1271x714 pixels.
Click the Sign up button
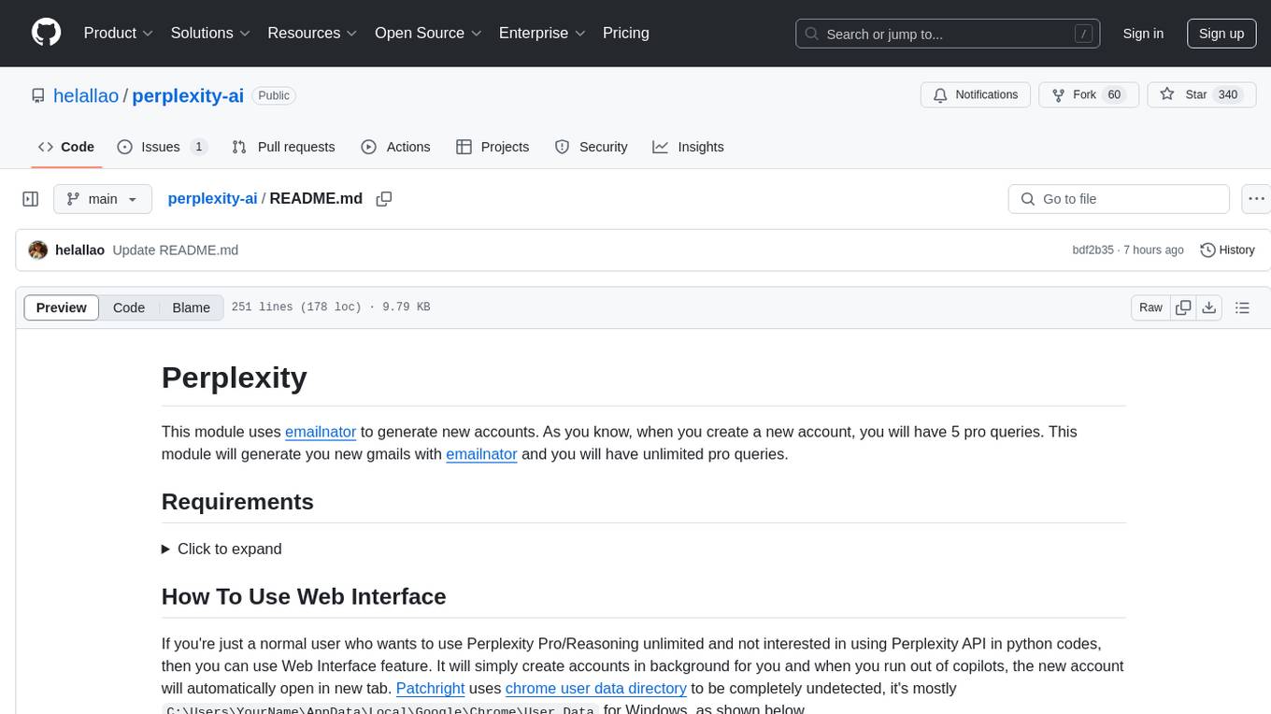(x=1221, y=34)
